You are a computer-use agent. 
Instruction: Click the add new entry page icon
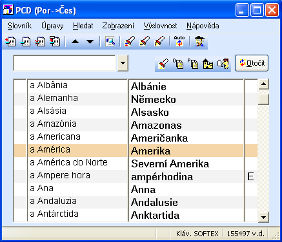[x=10, y=41]
